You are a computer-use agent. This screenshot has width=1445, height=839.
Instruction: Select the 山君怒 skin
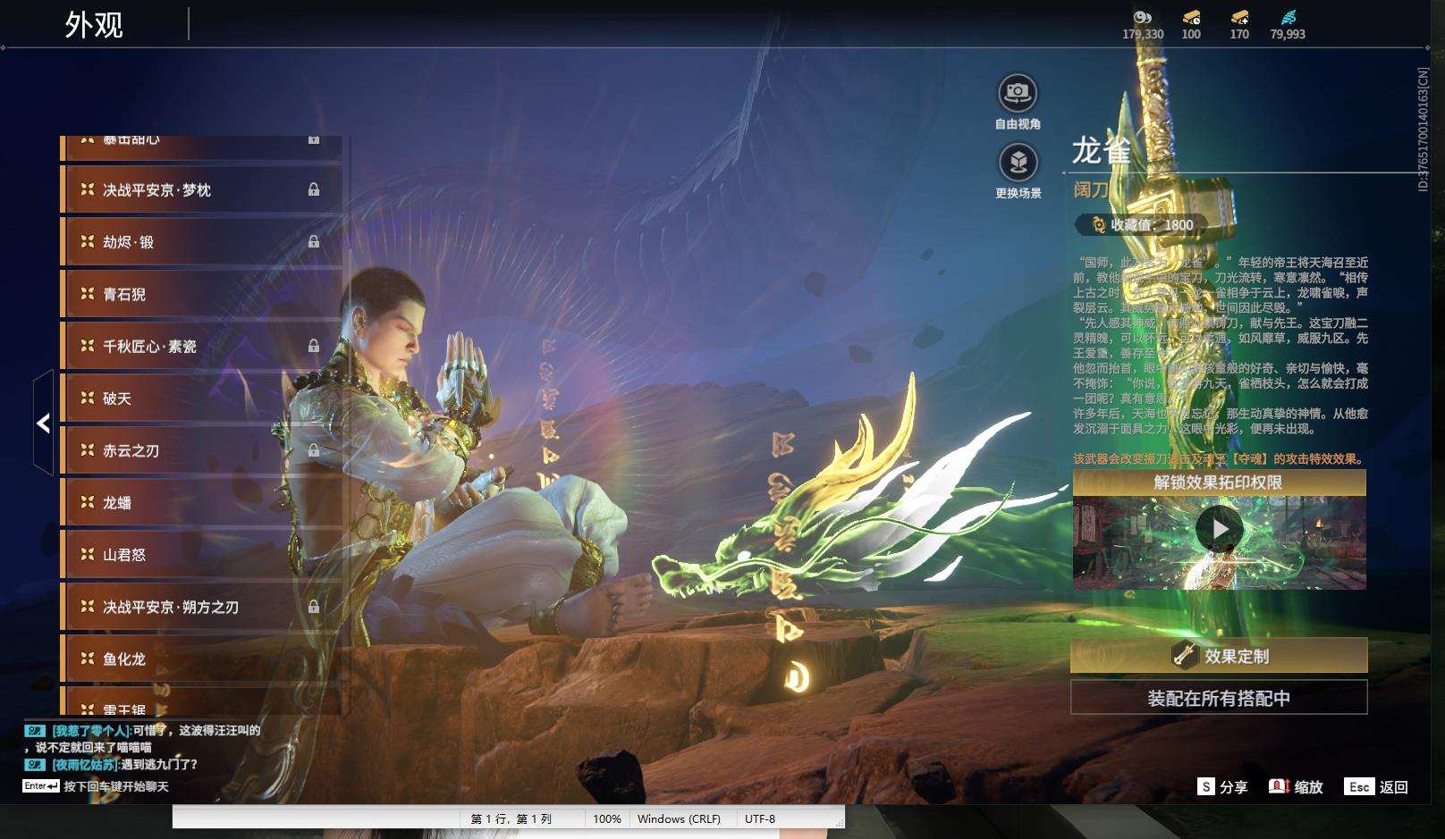tap(201, 554)
